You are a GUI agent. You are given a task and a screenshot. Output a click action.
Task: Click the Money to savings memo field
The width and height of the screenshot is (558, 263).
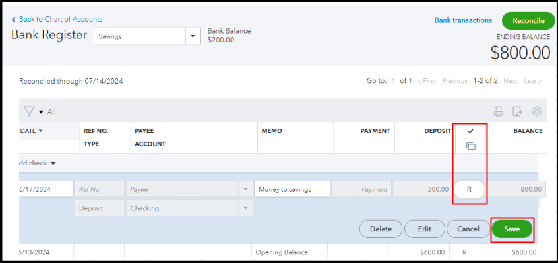click(292, 189)
